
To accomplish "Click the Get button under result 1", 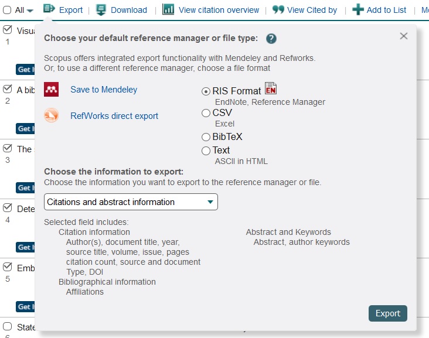I will [x=25, y=70].
